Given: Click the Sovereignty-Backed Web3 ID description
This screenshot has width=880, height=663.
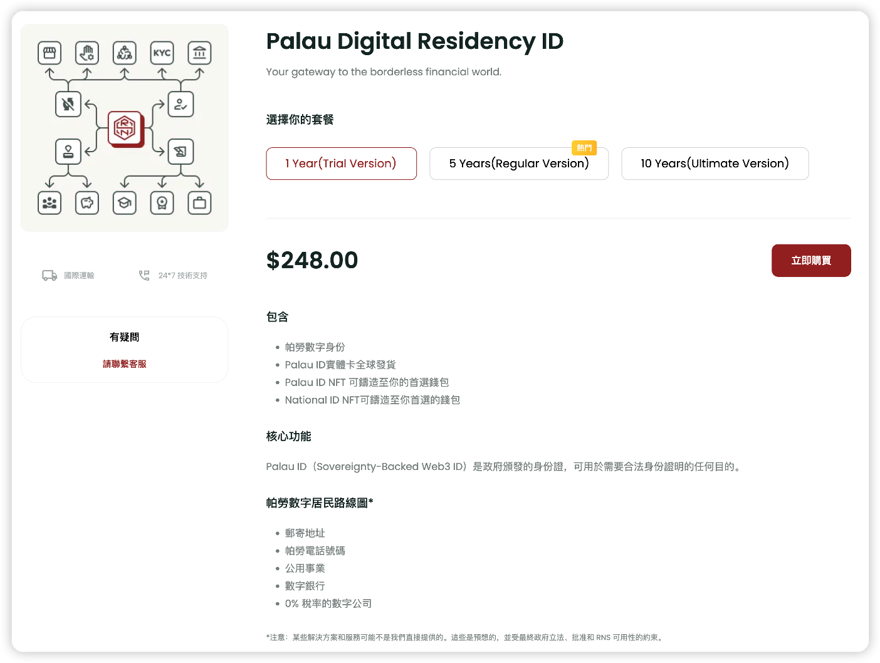Looking at the screenshot, I should 505,467.
